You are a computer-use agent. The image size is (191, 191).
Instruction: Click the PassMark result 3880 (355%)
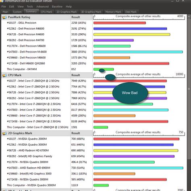[x=79, y=52]
